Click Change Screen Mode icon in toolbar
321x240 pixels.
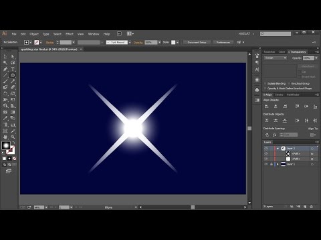[9, 171]
